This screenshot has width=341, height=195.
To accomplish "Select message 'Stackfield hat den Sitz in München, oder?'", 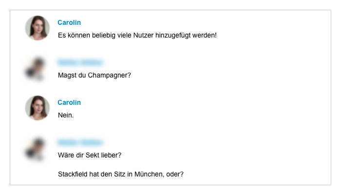I will [x=121, y=174].
